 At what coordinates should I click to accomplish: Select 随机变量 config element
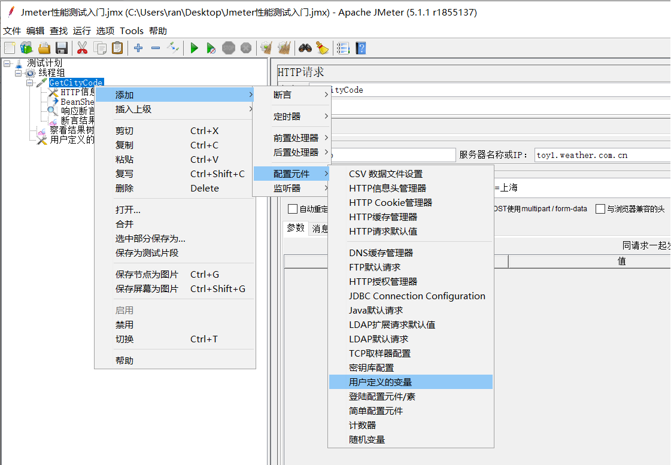[x=411, y=440]
